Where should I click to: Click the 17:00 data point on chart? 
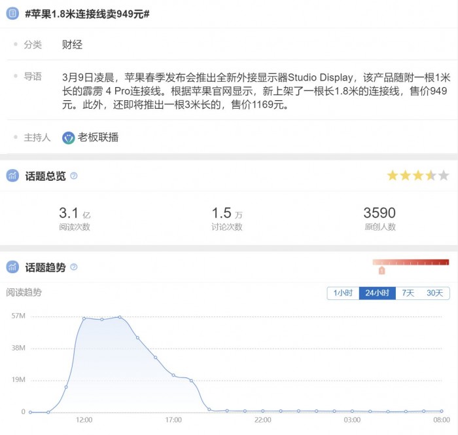(x=173, y=375)
